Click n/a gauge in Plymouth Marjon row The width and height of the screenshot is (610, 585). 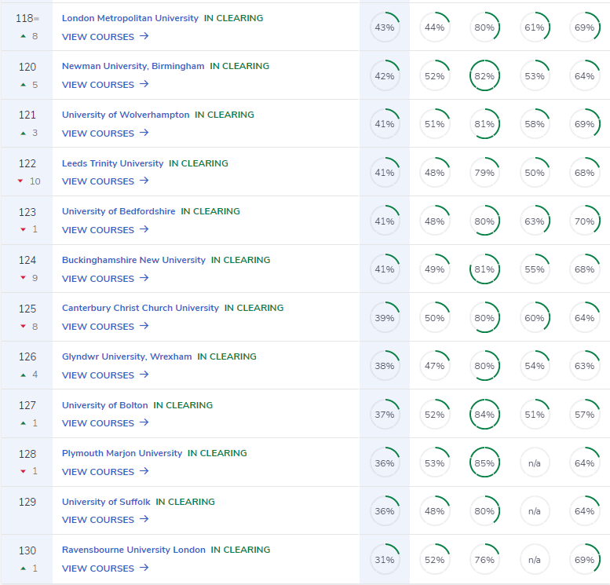pyautogui.click(x=535, y=463)
